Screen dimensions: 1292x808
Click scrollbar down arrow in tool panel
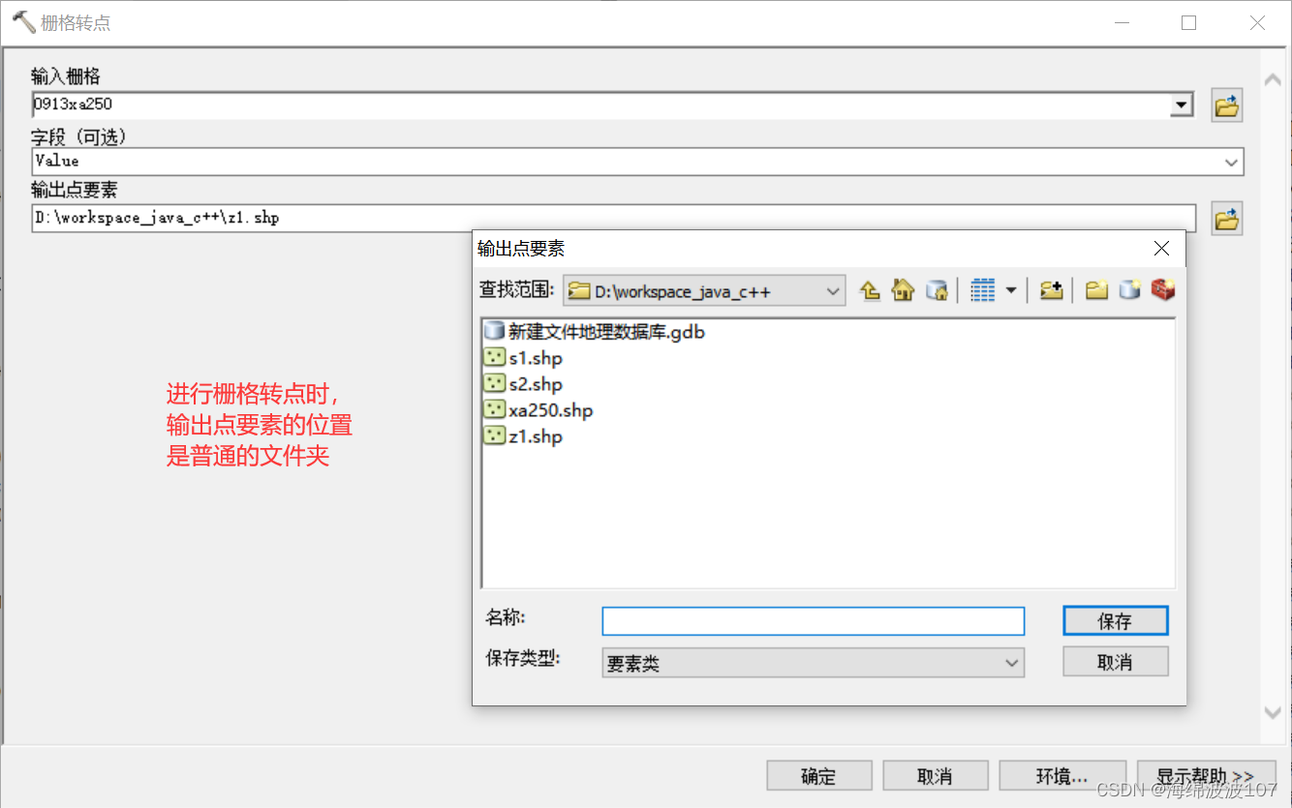(1273, 712)
